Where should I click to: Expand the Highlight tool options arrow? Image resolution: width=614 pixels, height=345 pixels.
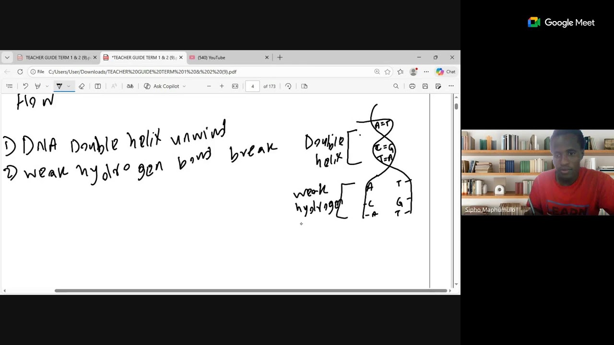click(x=47, y=86)
